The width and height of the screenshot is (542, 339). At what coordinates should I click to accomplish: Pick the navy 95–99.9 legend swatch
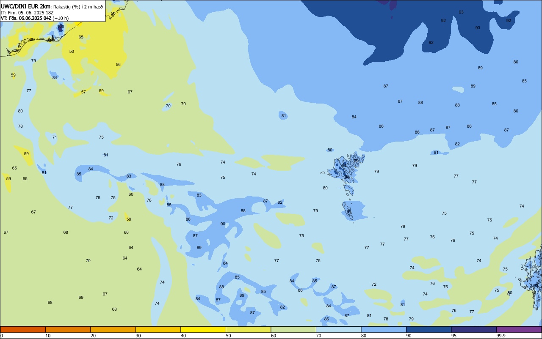474,329
